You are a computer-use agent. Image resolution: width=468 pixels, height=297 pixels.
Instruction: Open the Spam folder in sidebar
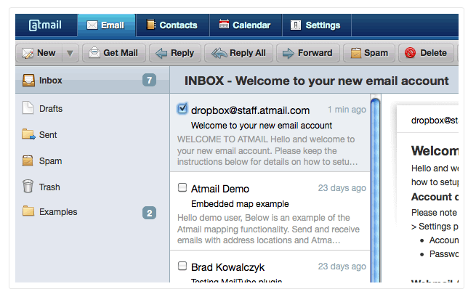click(x=92, y=161)
